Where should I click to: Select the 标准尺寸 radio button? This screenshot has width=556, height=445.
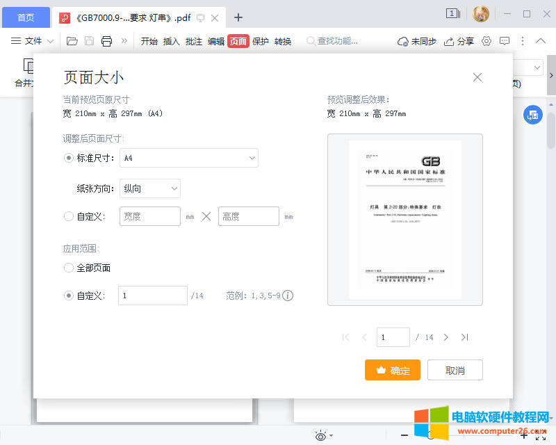point(69,158)
